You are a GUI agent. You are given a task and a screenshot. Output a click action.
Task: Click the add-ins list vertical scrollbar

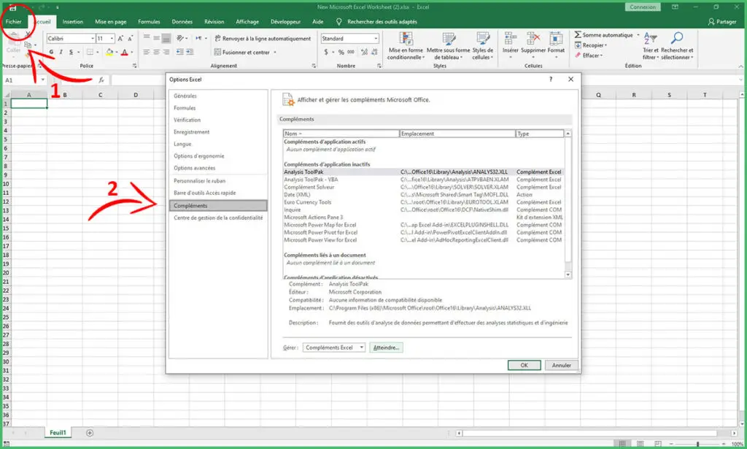pyautogui.click(x=568, y=204)
